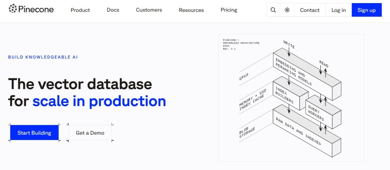Open the Product menu
The image size is (390, 170).
coord(80,10)
